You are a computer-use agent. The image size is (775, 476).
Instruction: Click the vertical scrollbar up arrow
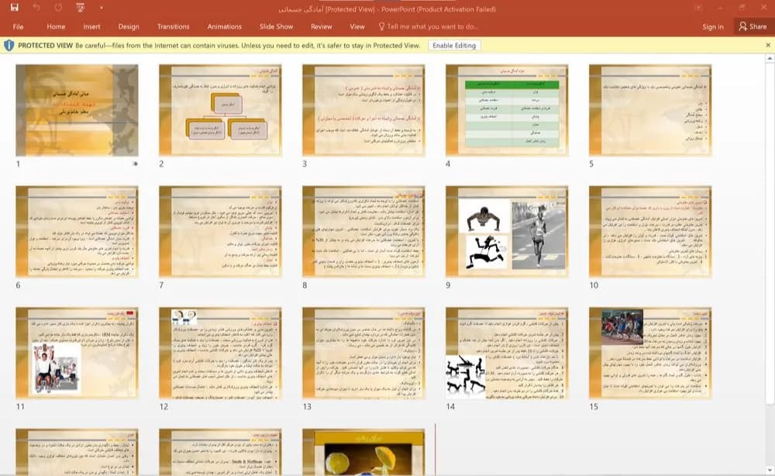point(770,58)
